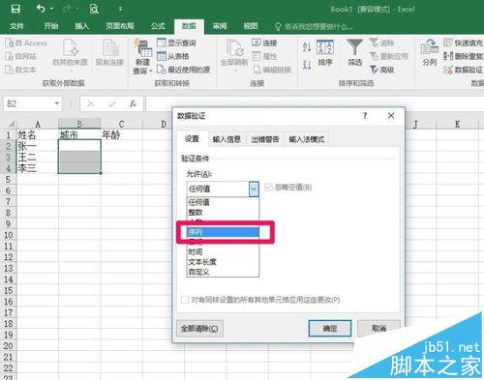Click the Insert Function fx icon
The width and height of the screenshot is (484, 380).
pyautogui.click(x=133, y=103)
